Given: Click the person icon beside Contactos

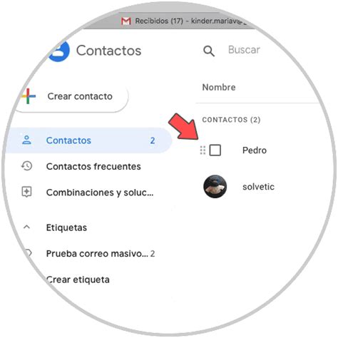Looking at the screenshot, I should click(26, 140).
